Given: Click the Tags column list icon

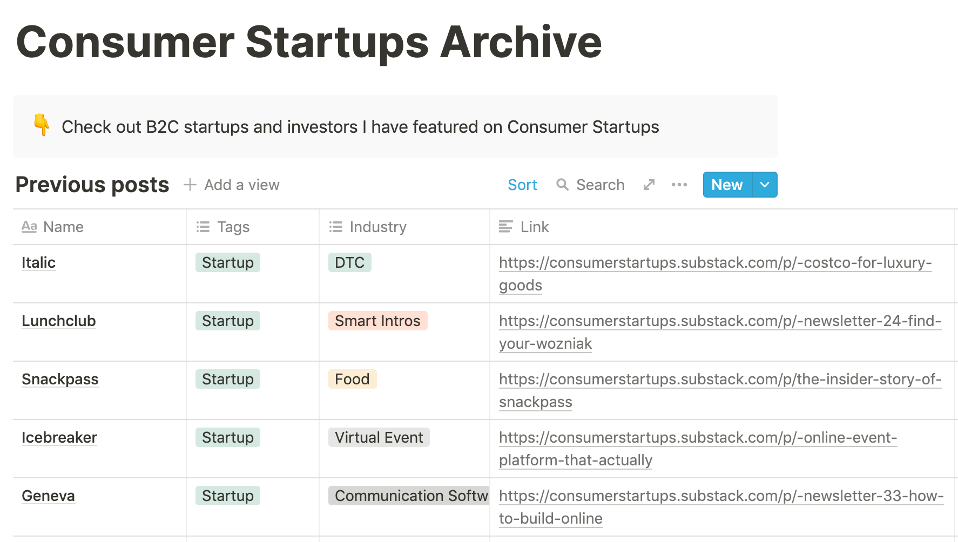Looking at the screenshot, I should click(203, 227).
